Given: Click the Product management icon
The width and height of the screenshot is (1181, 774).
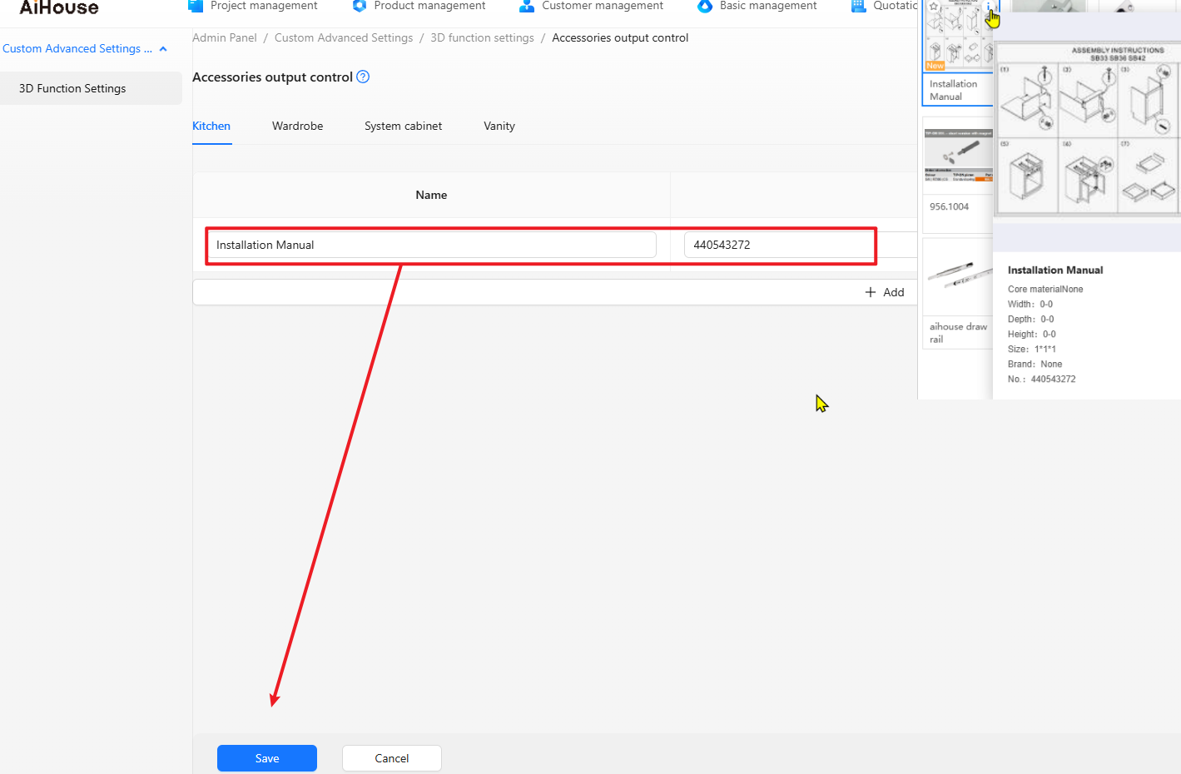Looking at the screenshot, I should click(x=360, y=6).
